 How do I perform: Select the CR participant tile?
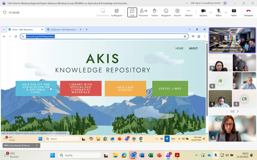pyautogui.click(x=244, y=99)
